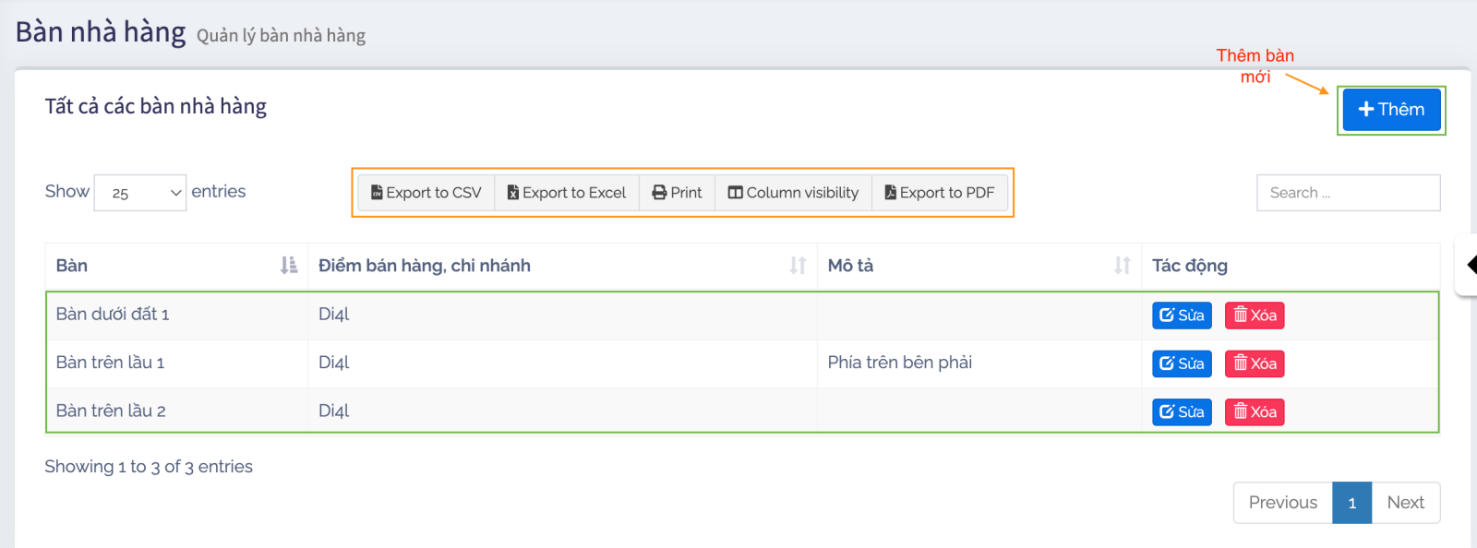Focus the Search input field

(1348, 193)
